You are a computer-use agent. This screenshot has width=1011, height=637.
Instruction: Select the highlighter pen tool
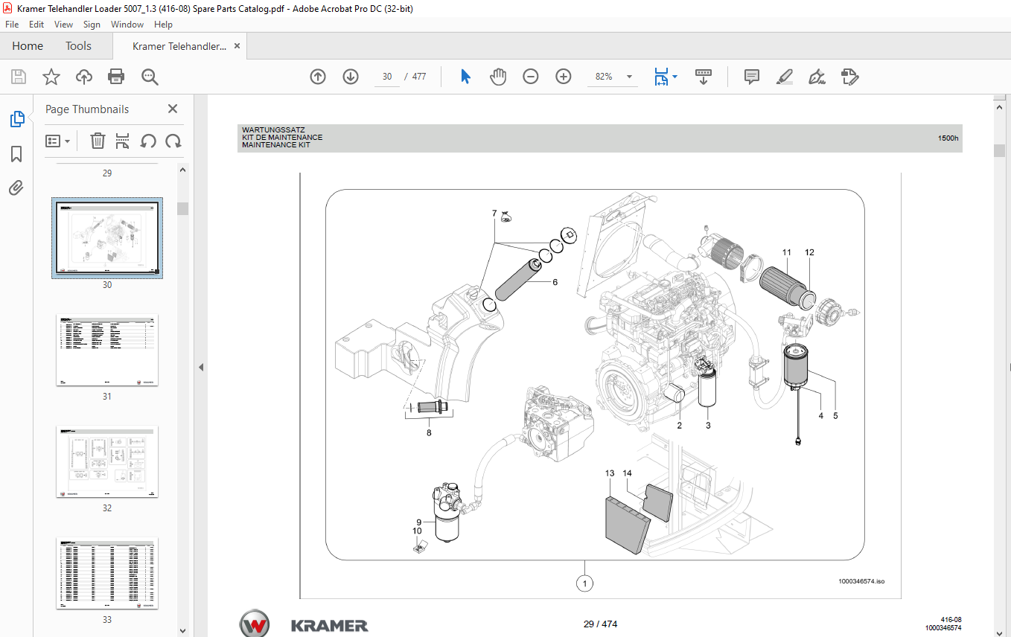coord(784,77)
